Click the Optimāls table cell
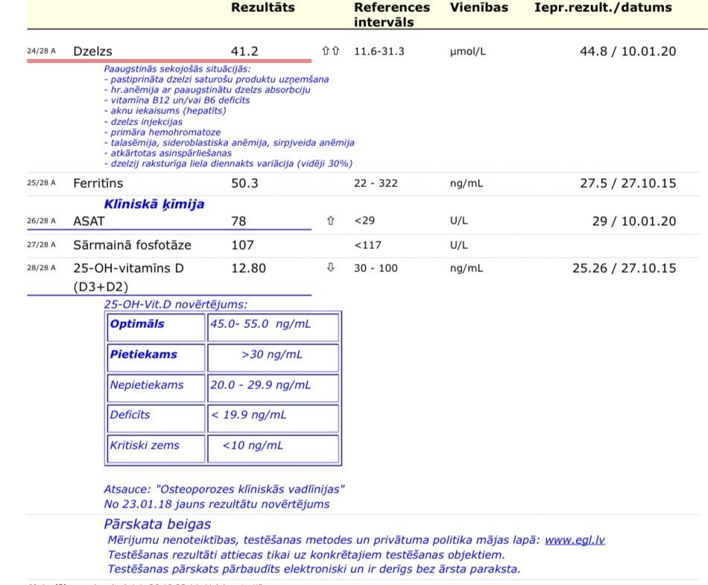The width and height of the screenshot is (708, 585). point(157,327)
